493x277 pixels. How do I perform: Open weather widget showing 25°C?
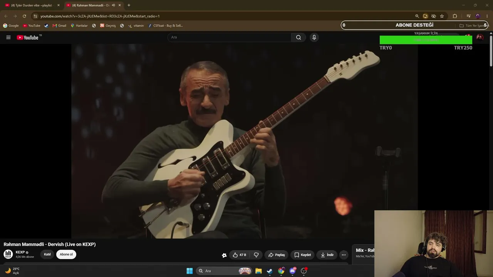[x=12, y=271]
